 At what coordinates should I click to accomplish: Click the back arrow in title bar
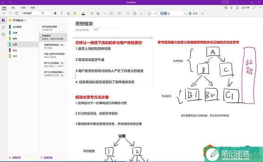coord(3,2)
